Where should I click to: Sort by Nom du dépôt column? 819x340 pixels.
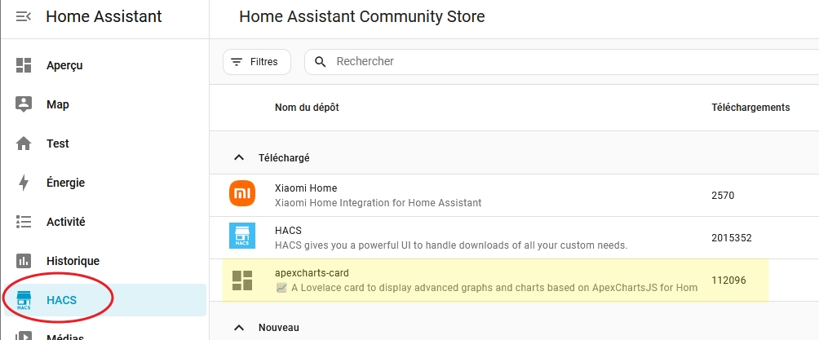click(x=307, y=108)
